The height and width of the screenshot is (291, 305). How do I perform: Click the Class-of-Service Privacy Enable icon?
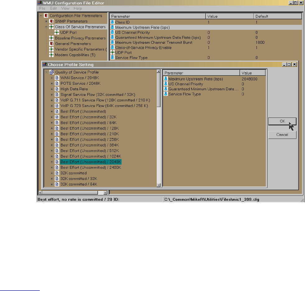(113, 47)
